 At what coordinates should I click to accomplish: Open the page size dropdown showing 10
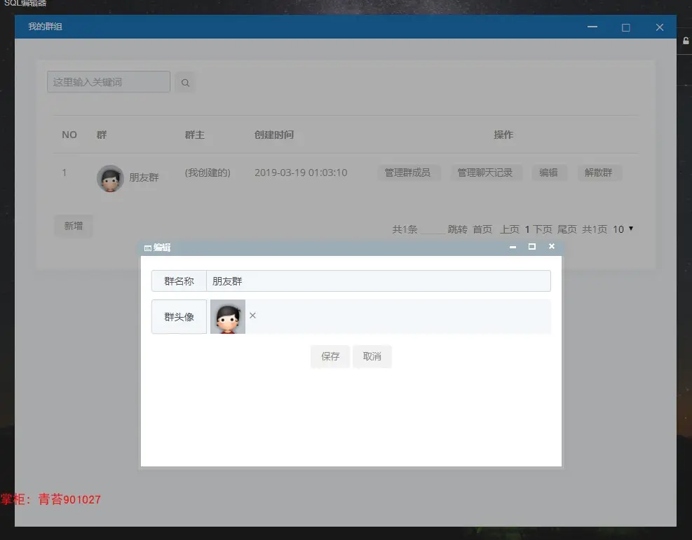[x=623, y=229]
